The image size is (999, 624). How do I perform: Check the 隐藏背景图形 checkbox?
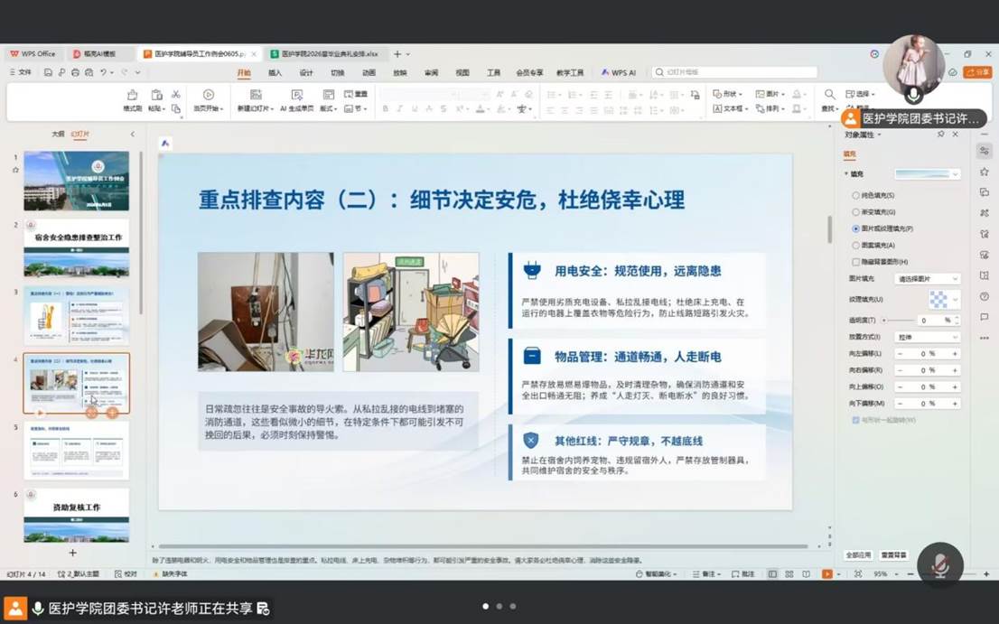pyautogui.click(x=855, y=262)
